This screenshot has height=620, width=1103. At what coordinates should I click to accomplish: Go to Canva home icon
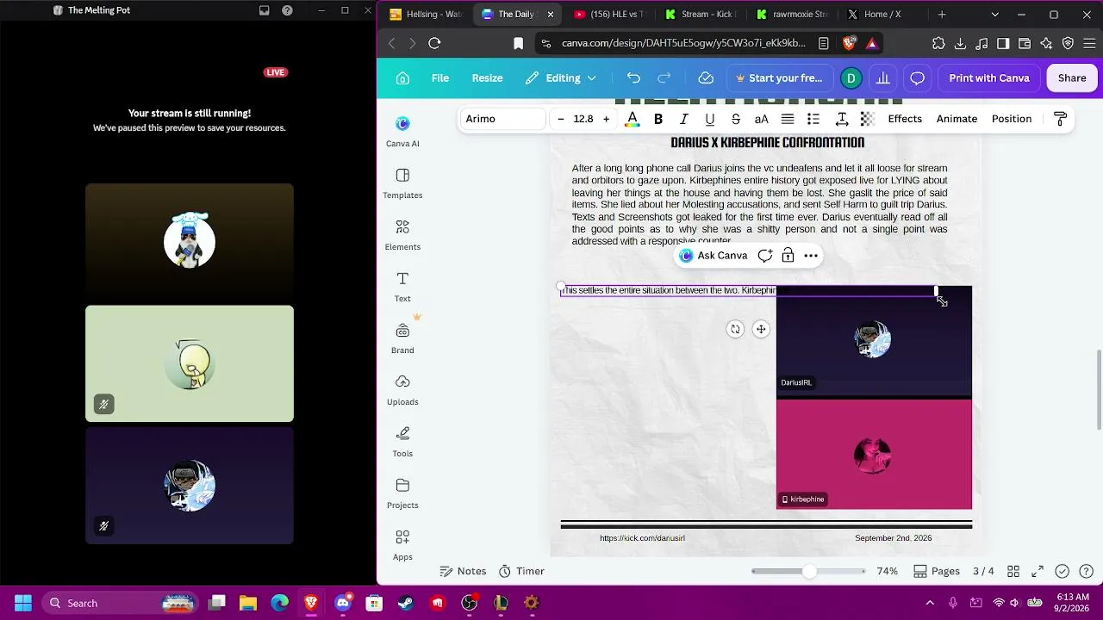click(x=402, y=78)
